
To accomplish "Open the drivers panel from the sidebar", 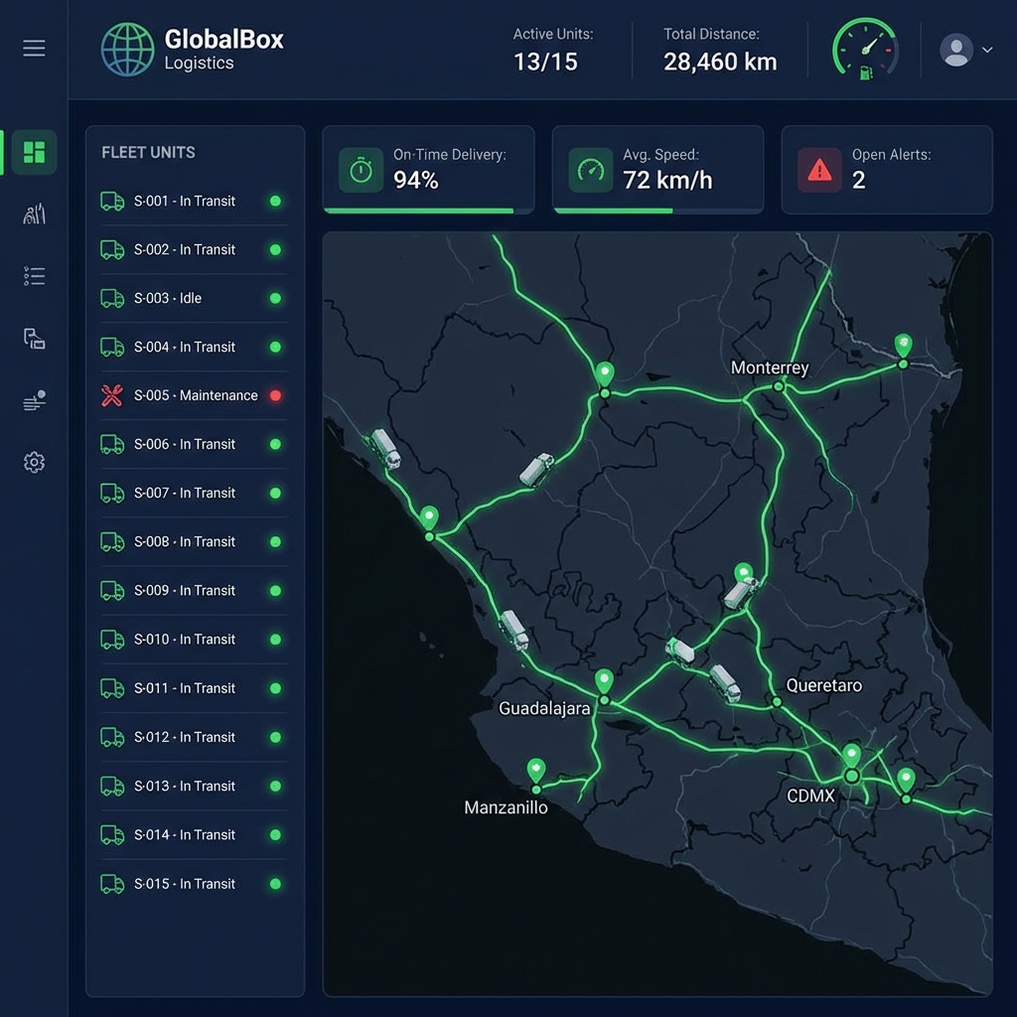I will pos(34,214).
